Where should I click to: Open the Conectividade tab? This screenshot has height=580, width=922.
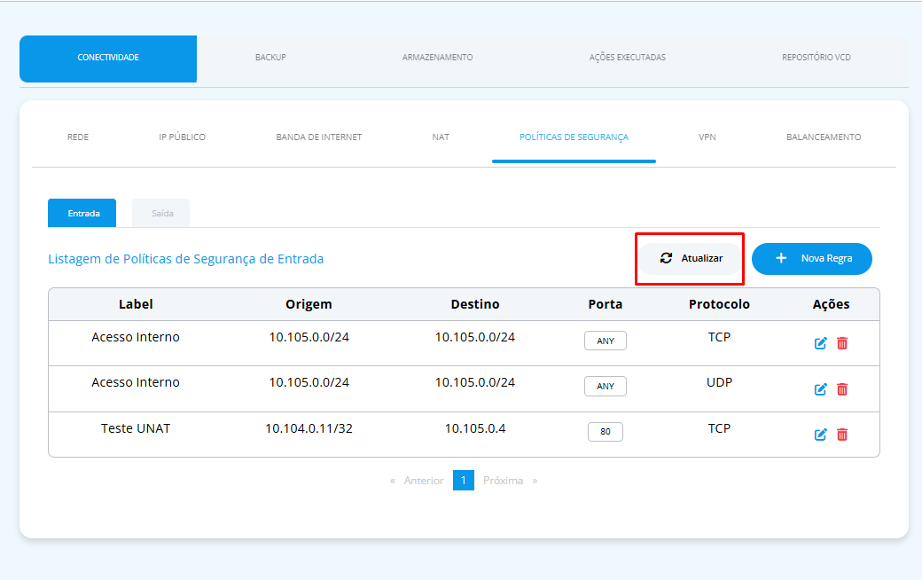click(108, 59)
